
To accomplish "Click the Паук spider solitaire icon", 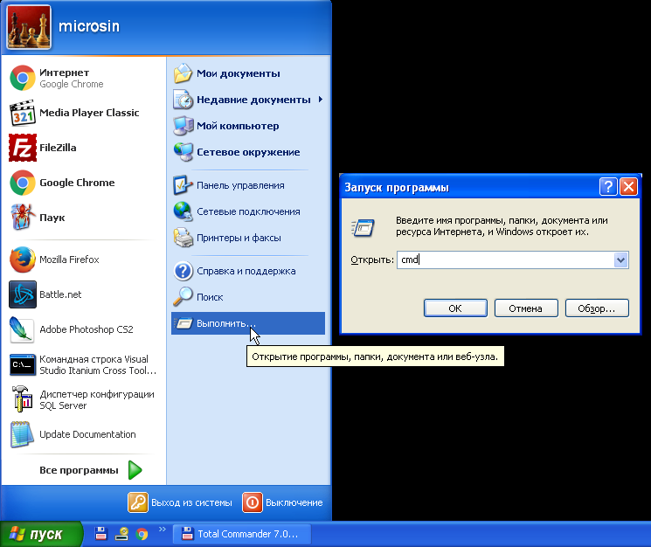I will click(23, 217).
